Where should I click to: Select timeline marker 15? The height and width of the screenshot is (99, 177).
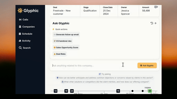[118, 91]
